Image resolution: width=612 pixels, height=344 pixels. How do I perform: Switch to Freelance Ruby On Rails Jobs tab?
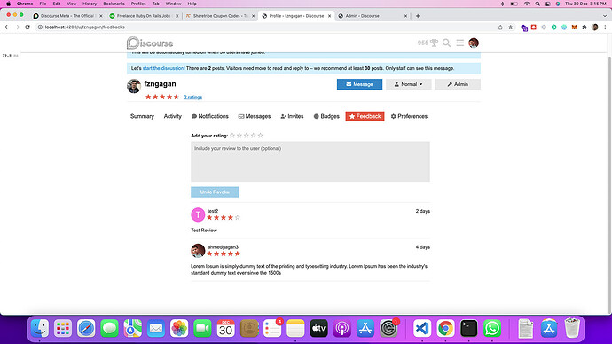tap(143, 16)
